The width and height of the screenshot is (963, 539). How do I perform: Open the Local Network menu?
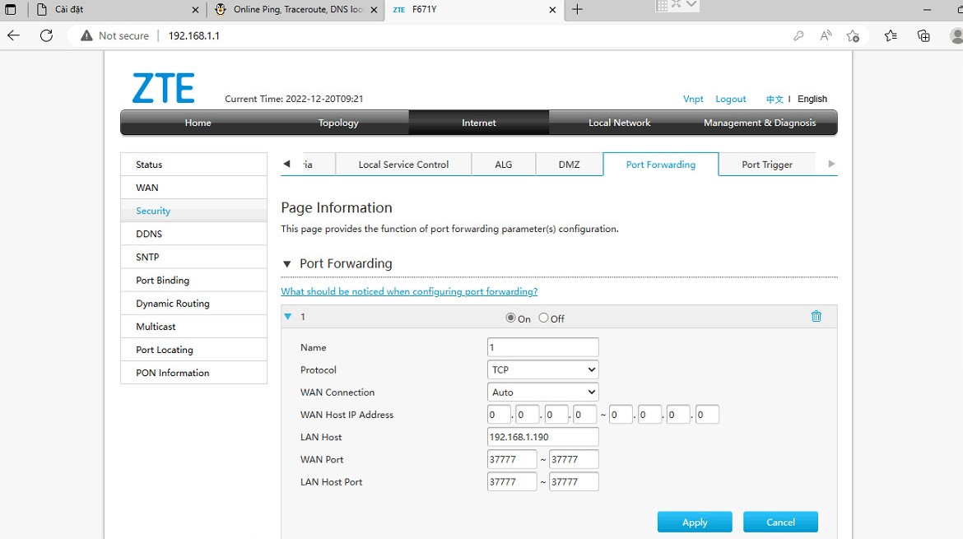[x=619, y=123]
